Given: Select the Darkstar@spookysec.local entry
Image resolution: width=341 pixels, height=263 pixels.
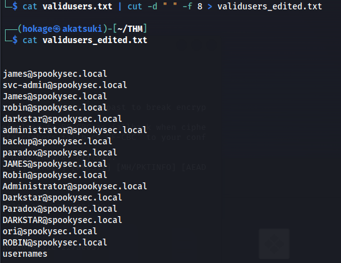Looking at the screenshot, I should (62, 198).
